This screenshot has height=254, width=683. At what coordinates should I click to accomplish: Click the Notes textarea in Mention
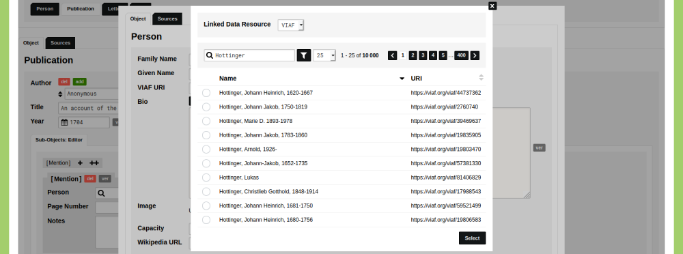click(x=107, y=232)
